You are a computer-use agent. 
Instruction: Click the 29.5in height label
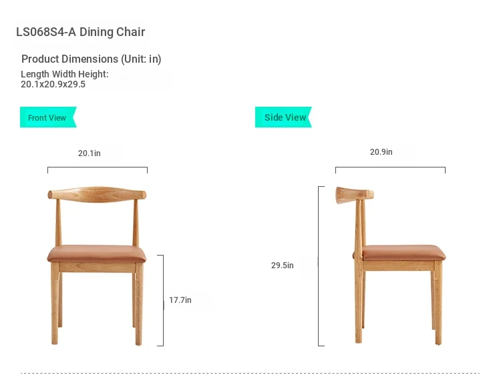click(x=282, y=265)
